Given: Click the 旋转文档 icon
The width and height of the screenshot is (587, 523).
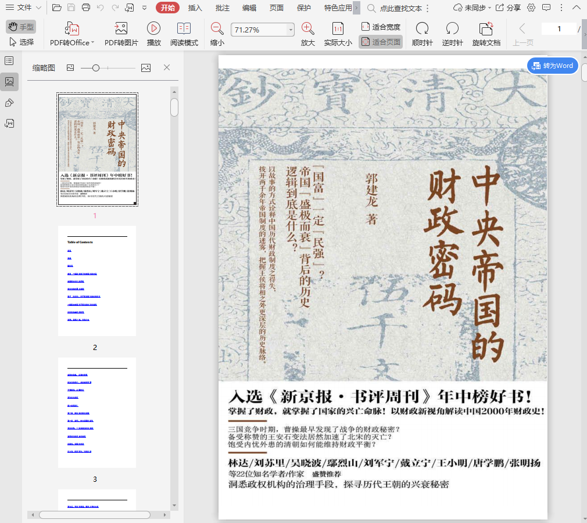Looking at the screenshot, I should [x=486, y=28].
